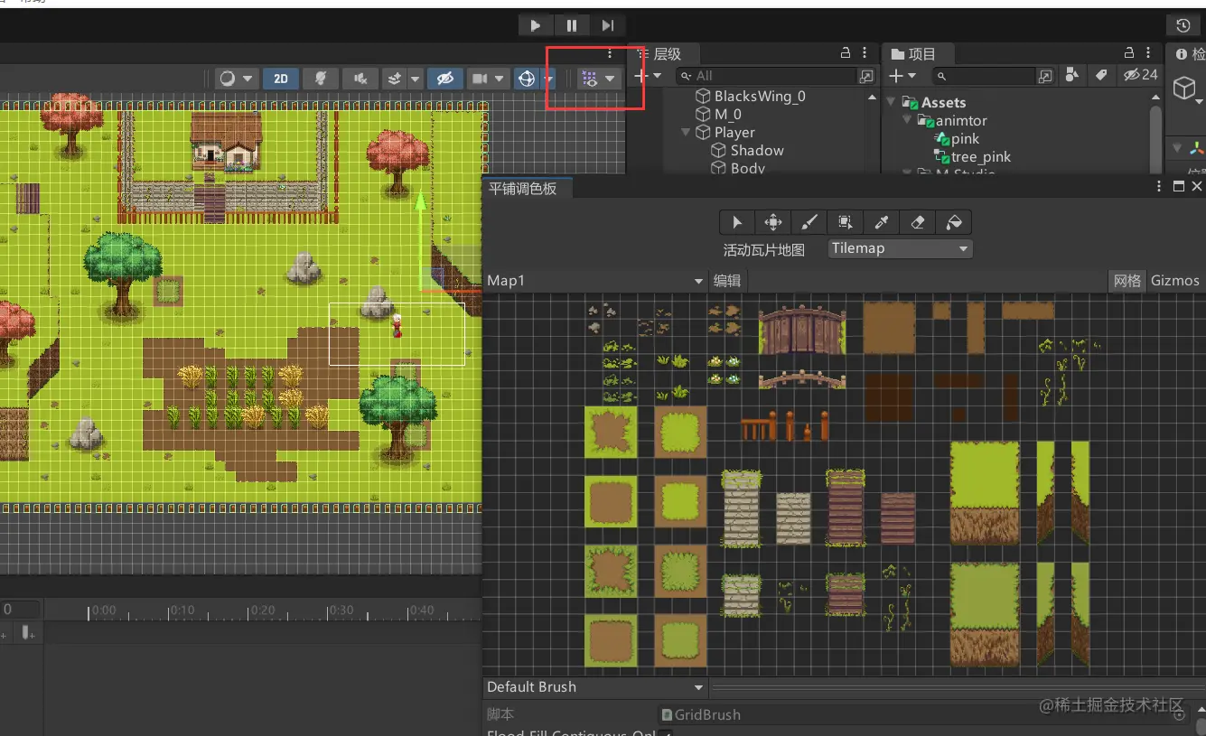Select the paintbrush tool in tile palette
This screenshot has height=736, width=1206.
pyautogui.click(x=809, y=222)
